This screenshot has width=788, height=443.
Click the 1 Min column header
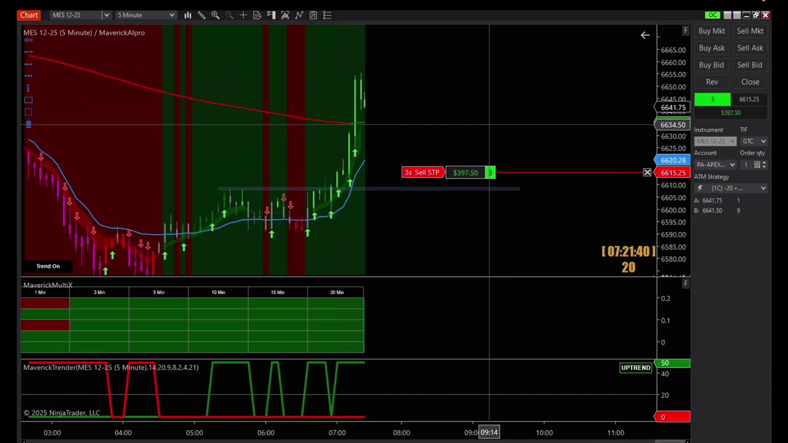tap(40, 292)
